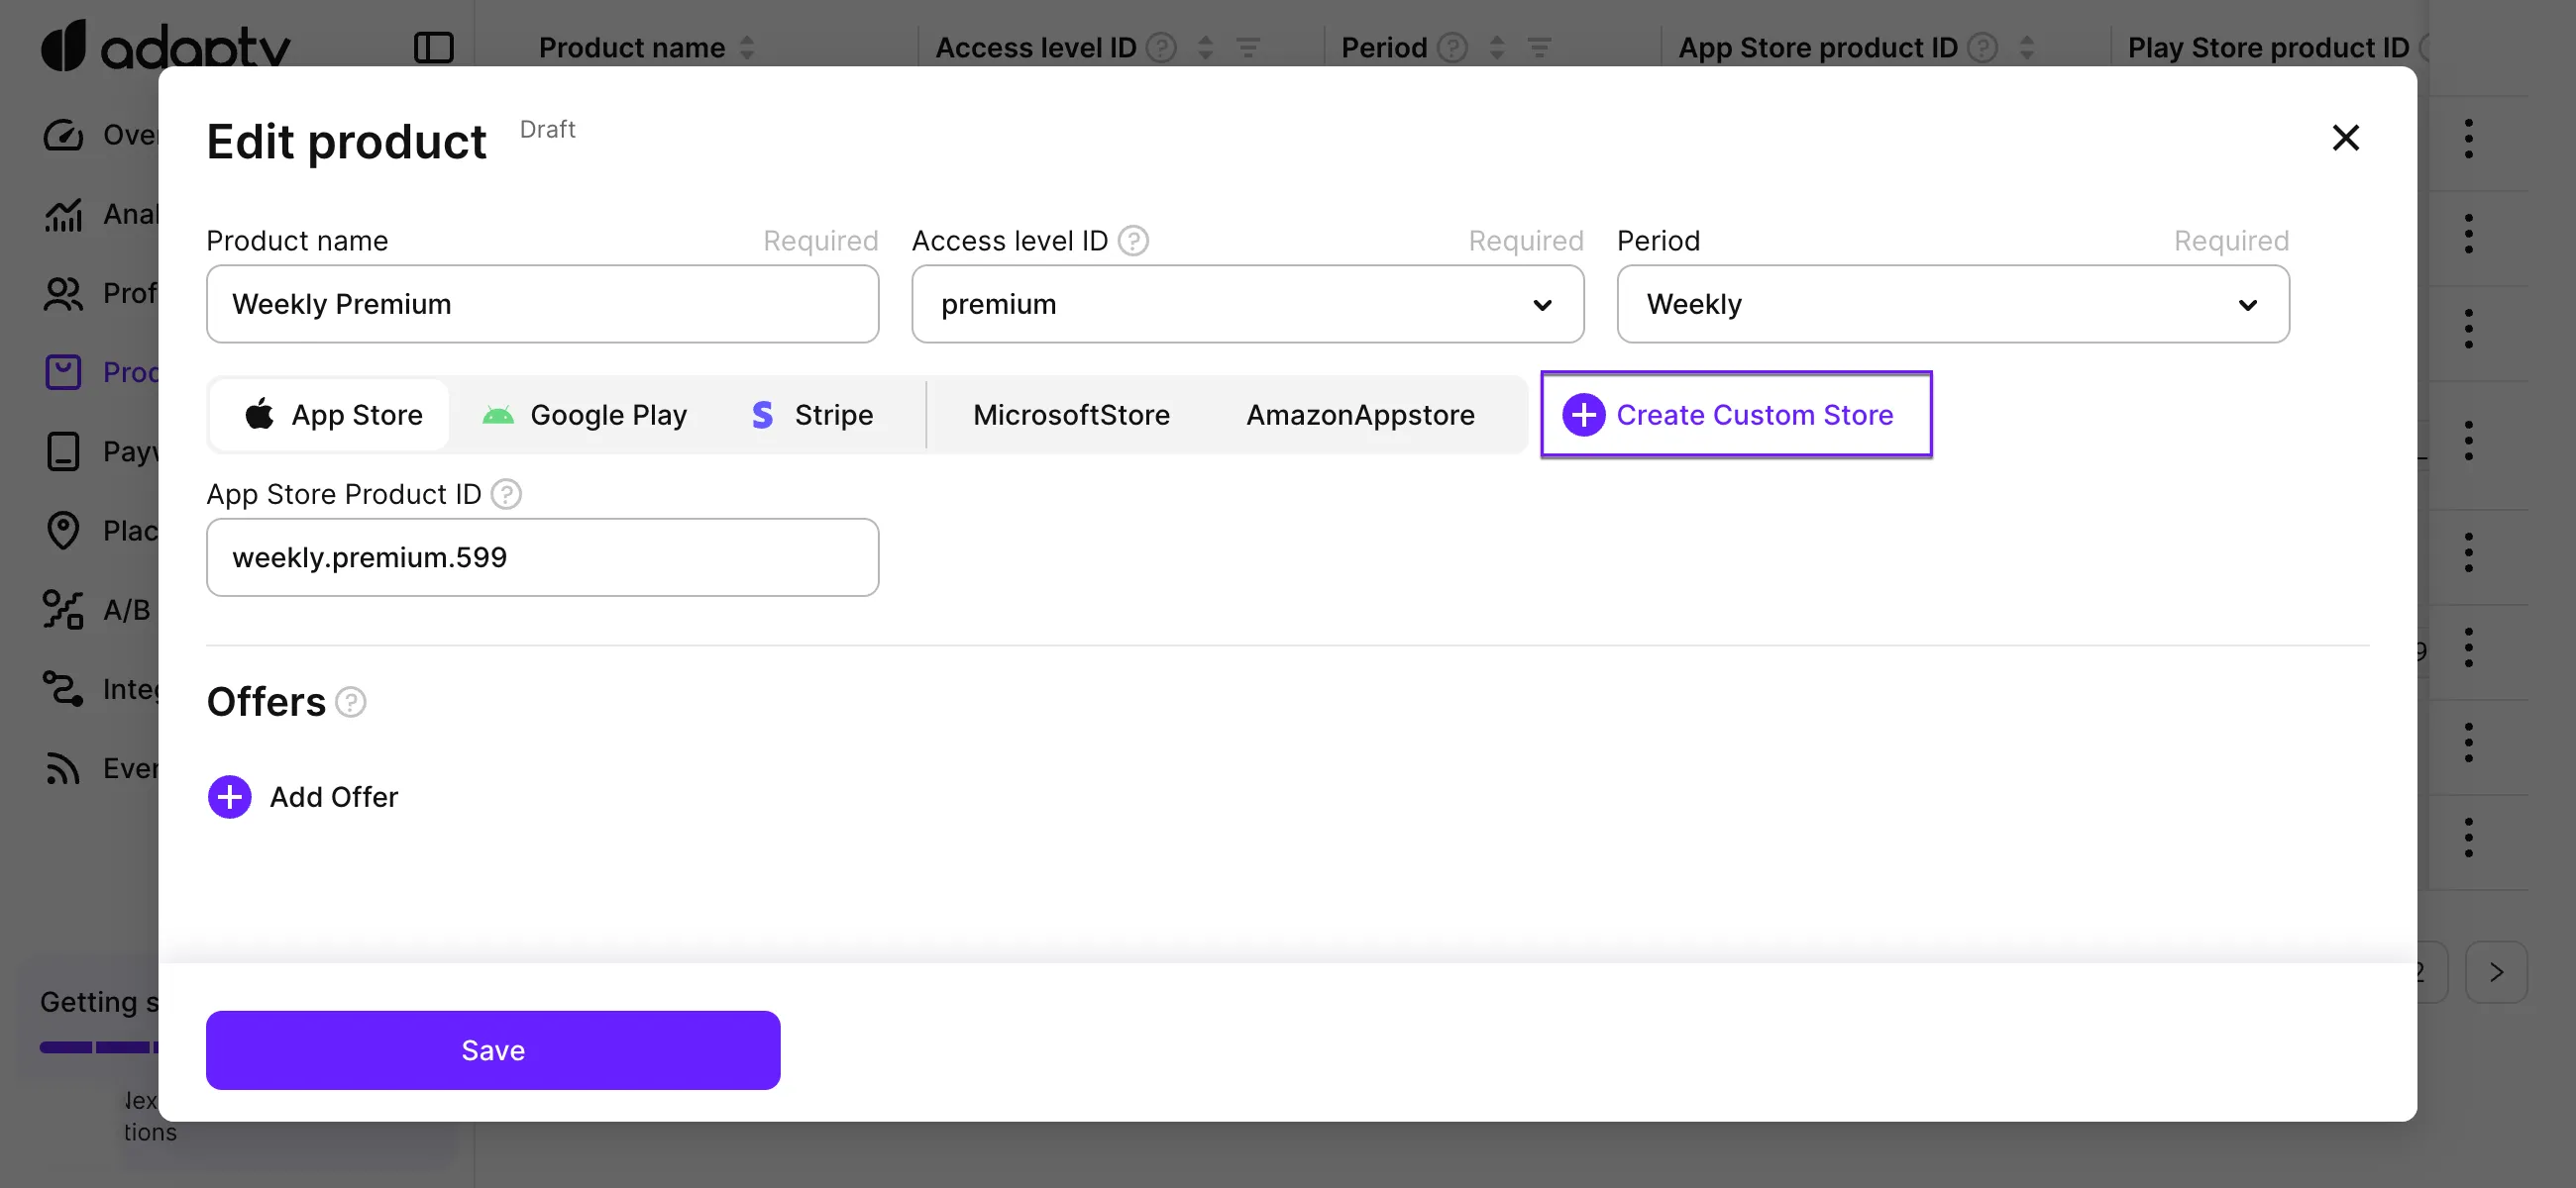Enable the AmazonAppstore option
Image resolution: width=2576 pixels, height=1188 pixels.
[1360, 414]
